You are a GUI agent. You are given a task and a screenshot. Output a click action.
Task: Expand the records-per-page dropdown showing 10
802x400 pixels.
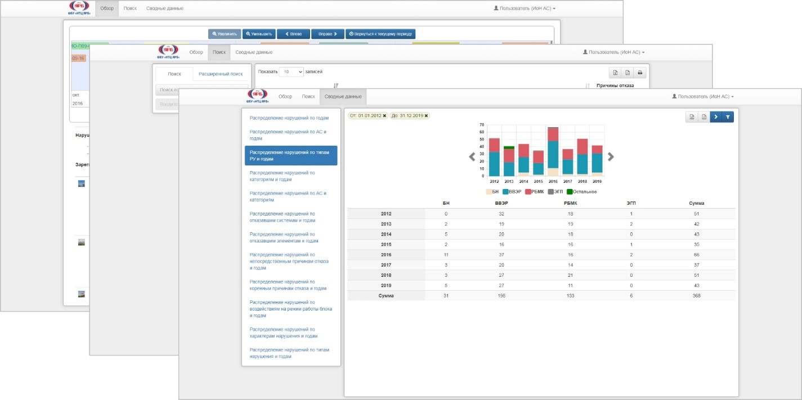coord(292,72)
